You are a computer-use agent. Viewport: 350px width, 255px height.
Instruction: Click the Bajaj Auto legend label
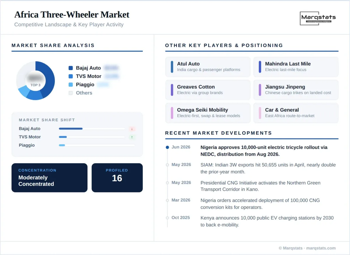pos(88,68)
